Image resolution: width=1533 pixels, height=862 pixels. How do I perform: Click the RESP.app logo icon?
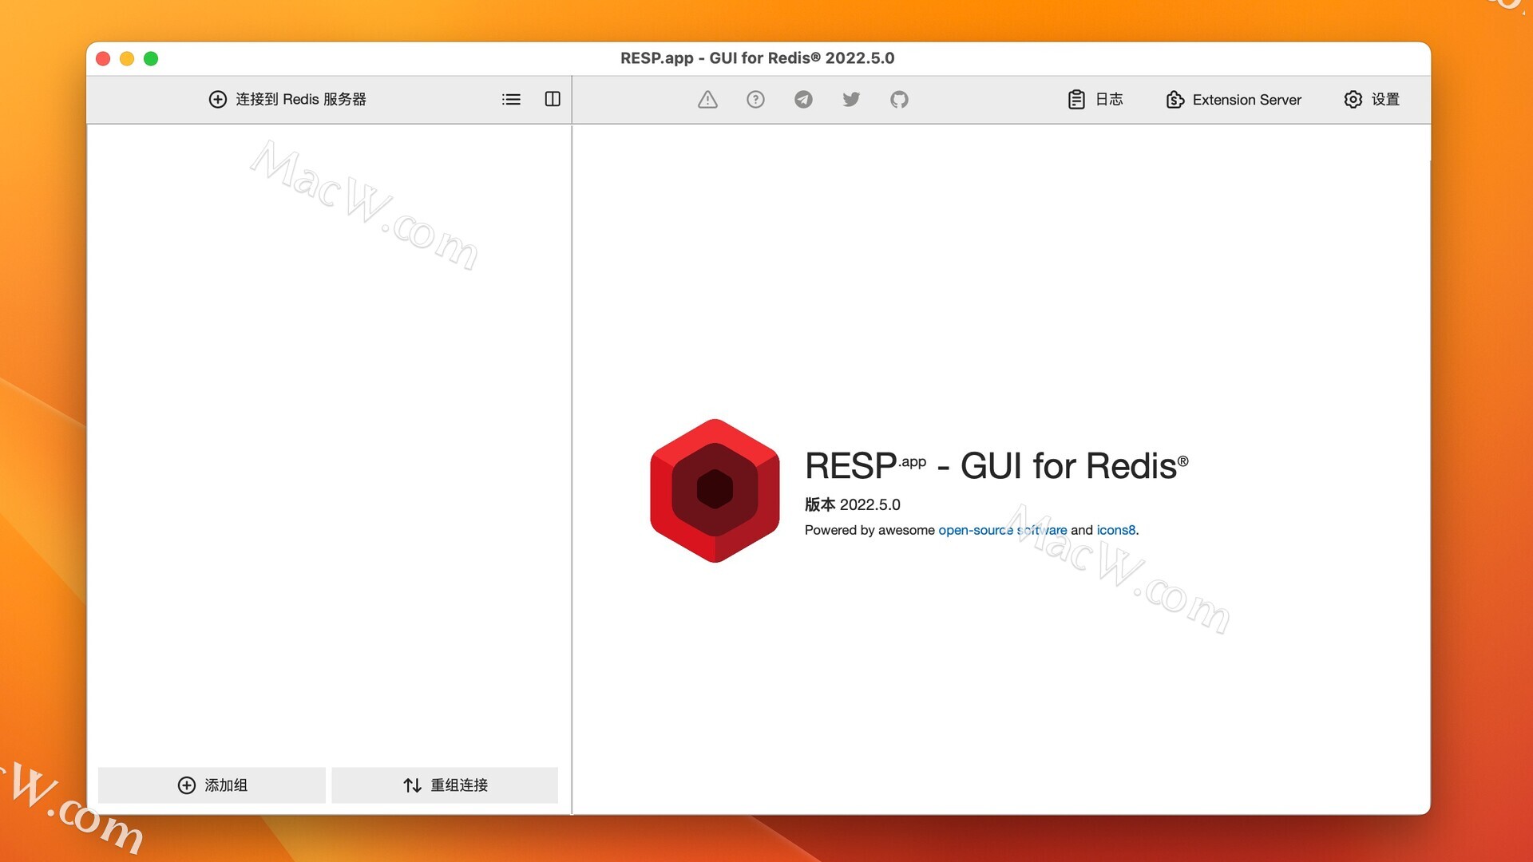(714, 491)
